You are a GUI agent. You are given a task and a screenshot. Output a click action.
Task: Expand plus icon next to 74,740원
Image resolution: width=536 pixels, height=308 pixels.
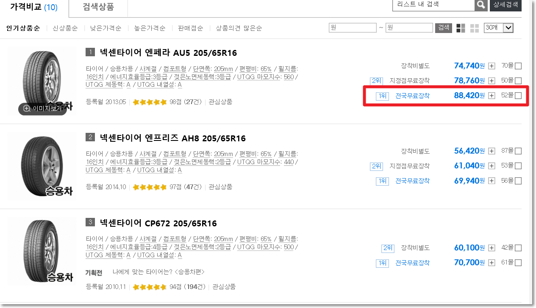492,66
